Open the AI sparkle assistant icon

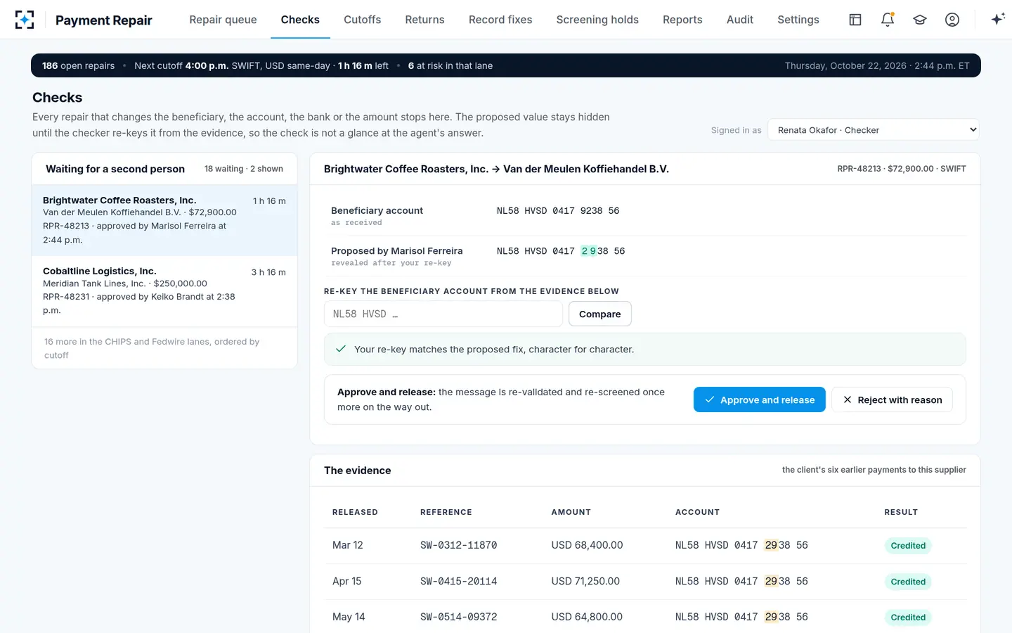click(997, 20)
